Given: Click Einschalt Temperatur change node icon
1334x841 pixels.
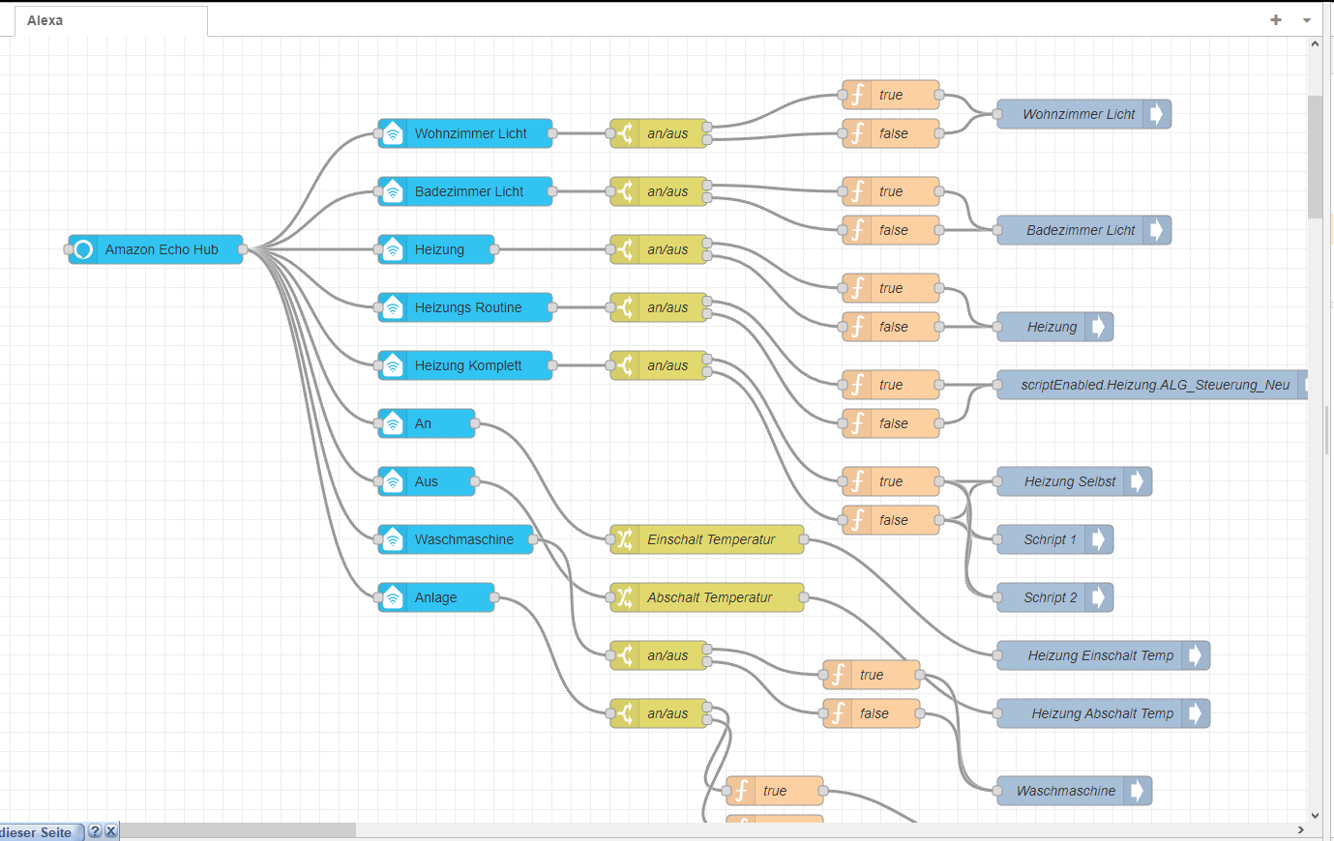Looking at the screenshot, I should coord(625,539).
